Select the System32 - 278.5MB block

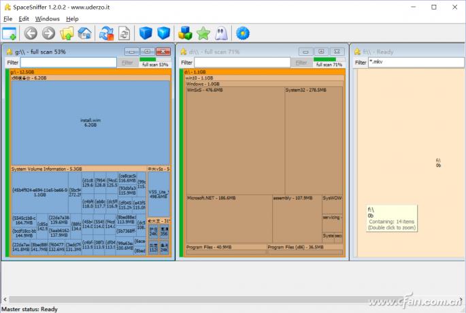click(314, 141)
